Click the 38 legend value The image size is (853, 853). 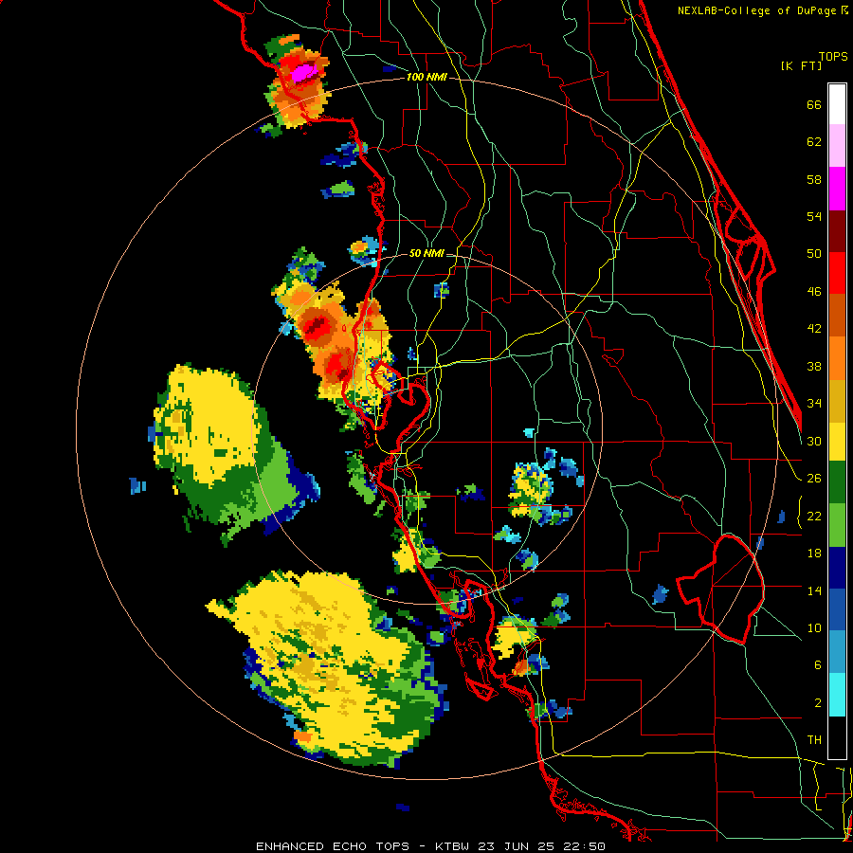point(814,366)
